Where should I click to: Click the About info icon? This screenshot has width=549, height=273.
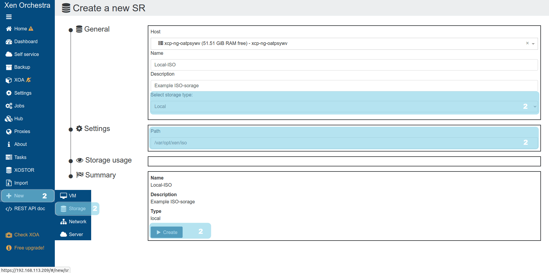(9, 144)
